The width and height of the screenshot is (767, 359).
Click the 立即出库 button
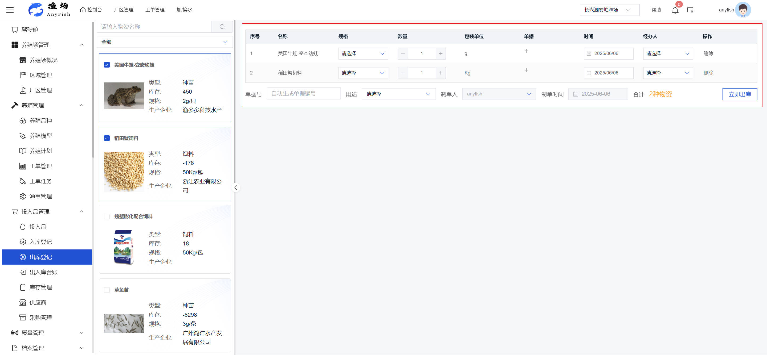739,94
